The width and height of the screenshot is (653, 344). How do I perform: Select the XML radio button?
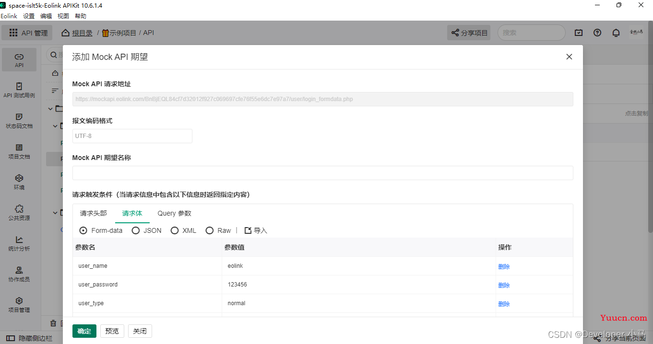click(175, 230)
